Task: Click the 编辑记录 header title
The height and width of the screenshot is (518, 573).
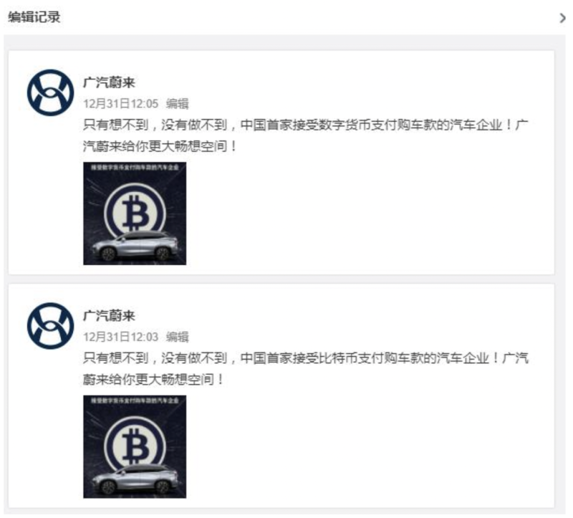Action: point(34,17)
